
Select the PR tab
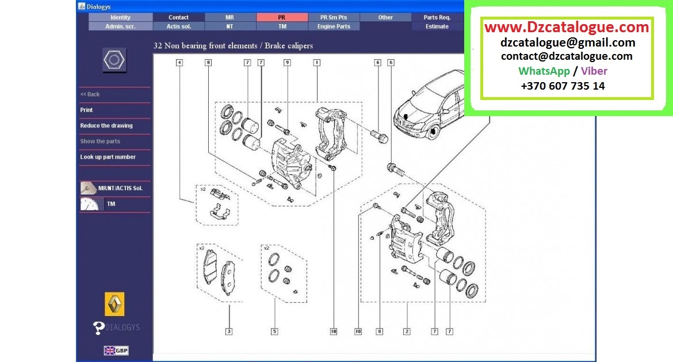click(x=281, y=17)
